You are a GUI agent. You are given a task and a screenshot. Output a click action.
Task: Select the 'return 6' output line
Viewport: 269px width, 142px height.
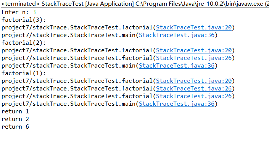pos(15,127)
